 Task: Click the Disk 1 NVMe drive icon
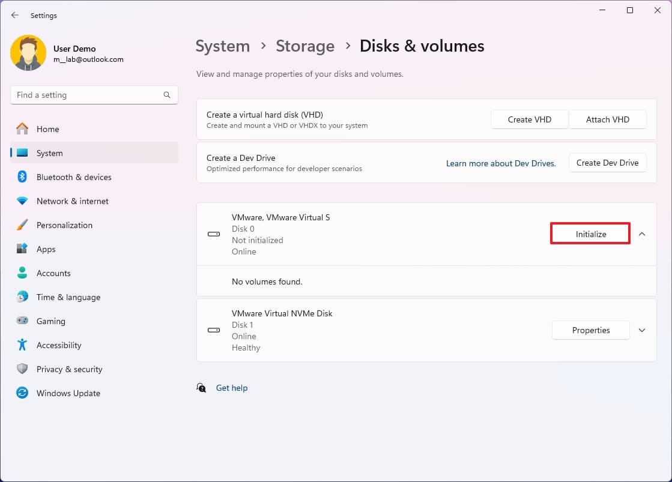pos(214,330)
